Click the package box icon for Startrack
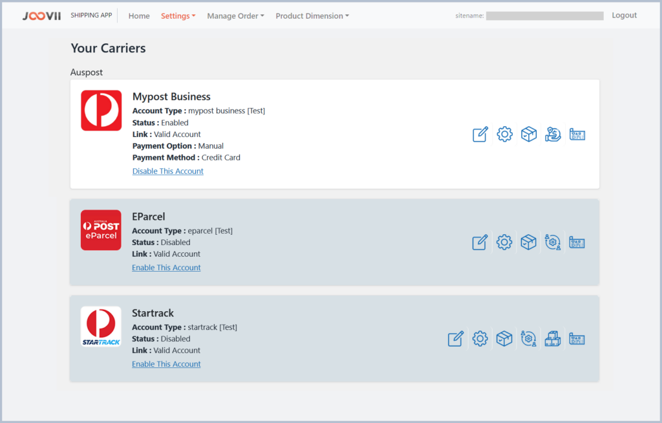This screenshot has width=662, height=423. [x=504, y=339]
